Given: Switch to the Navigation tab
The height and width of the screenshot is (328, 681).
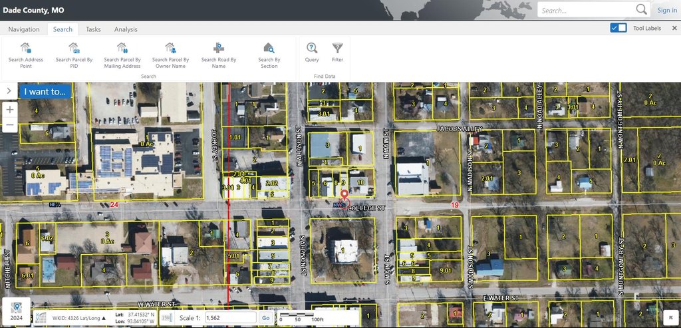Looking at the screenshot, I should [x=24, y=29].
